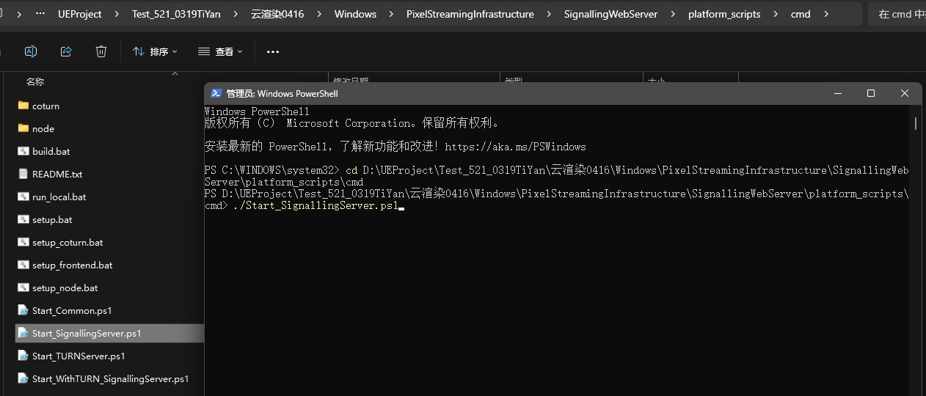Close the PowerShell window
Image resolution: width=926 pixels, height=396 pixels.
[x=905, y=93]
